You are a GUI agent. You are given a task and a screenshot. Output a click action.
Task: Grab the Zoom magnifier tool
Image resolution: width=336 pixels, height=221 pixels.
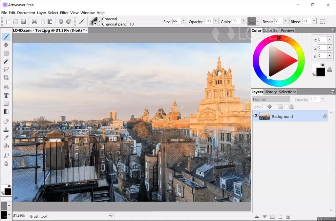(x=6, y=154)
